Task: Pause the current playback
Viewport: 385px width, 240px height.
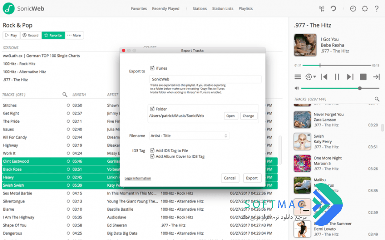Action: pyautogui.click(x=337, y=77)
